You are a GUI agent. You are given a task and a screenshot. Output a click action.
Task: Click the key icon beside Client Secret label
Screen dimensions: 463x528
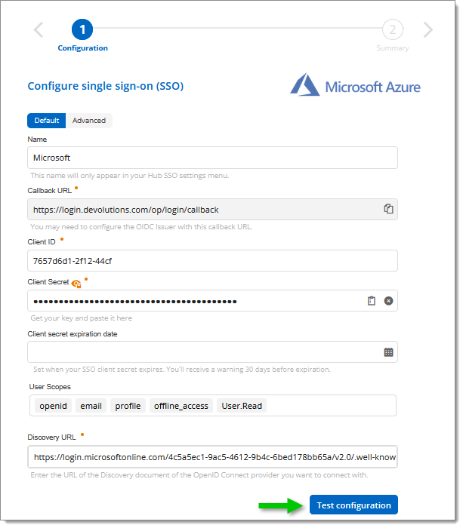(76, 284)
